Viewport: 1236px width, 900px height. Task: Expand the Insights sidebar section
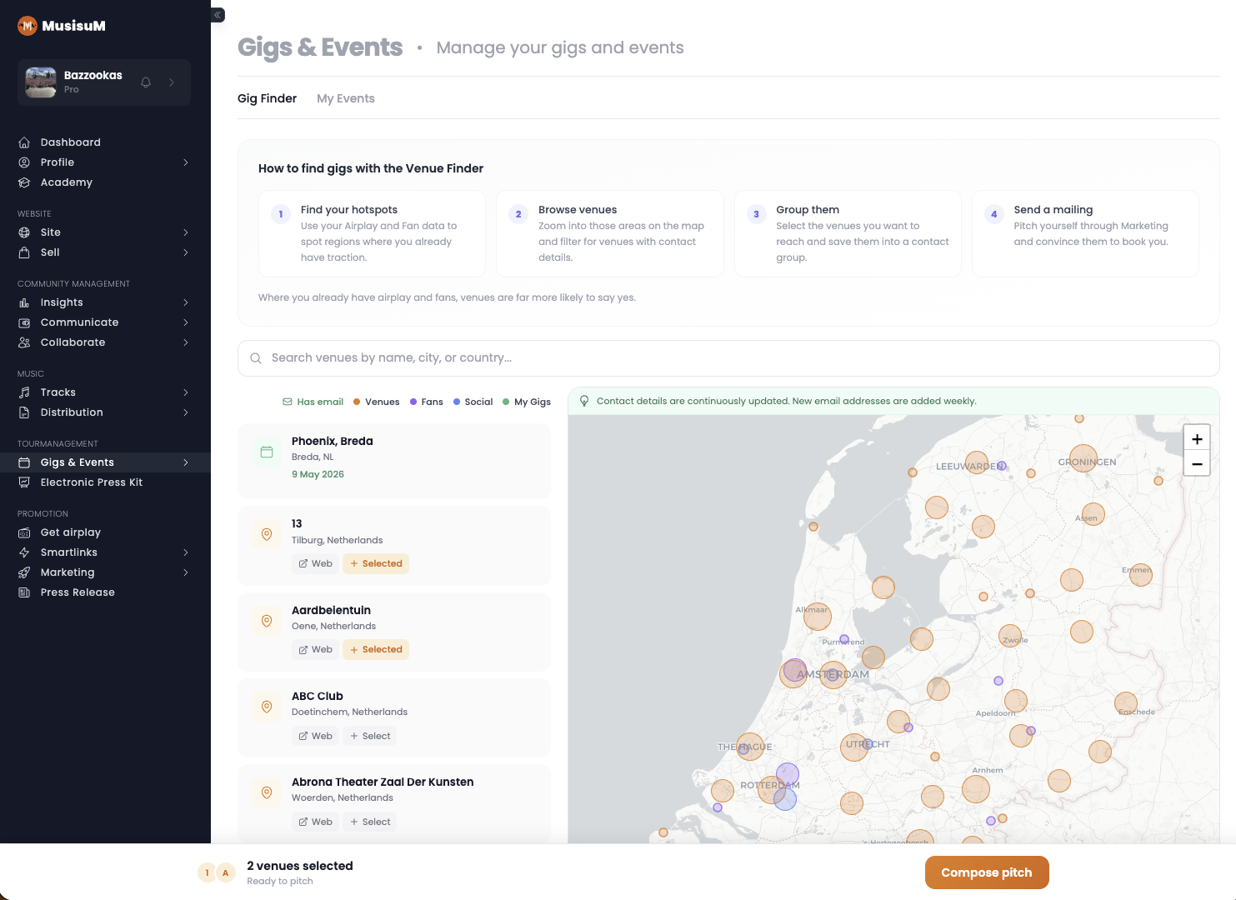coord(60,302)
